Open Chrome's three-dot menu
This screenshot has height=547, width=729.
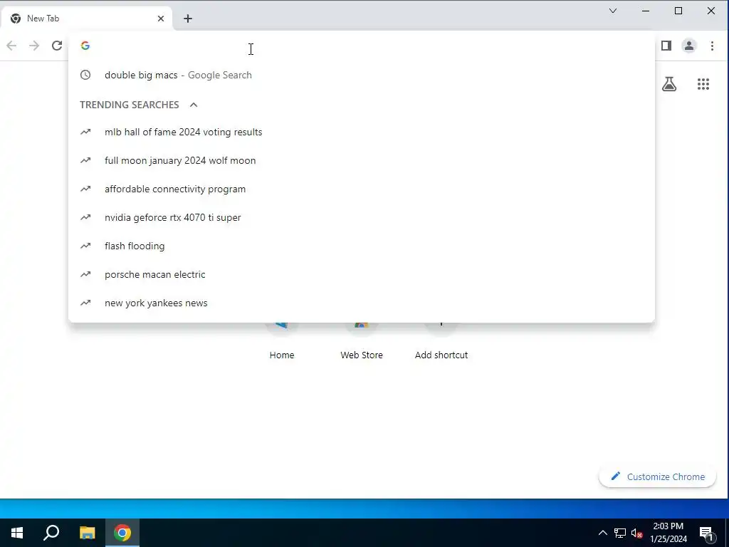[712, 46]
